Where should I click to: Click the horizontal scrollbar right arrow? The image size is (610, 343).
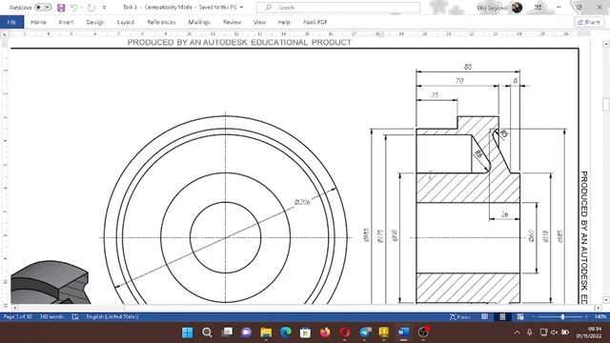599,308
